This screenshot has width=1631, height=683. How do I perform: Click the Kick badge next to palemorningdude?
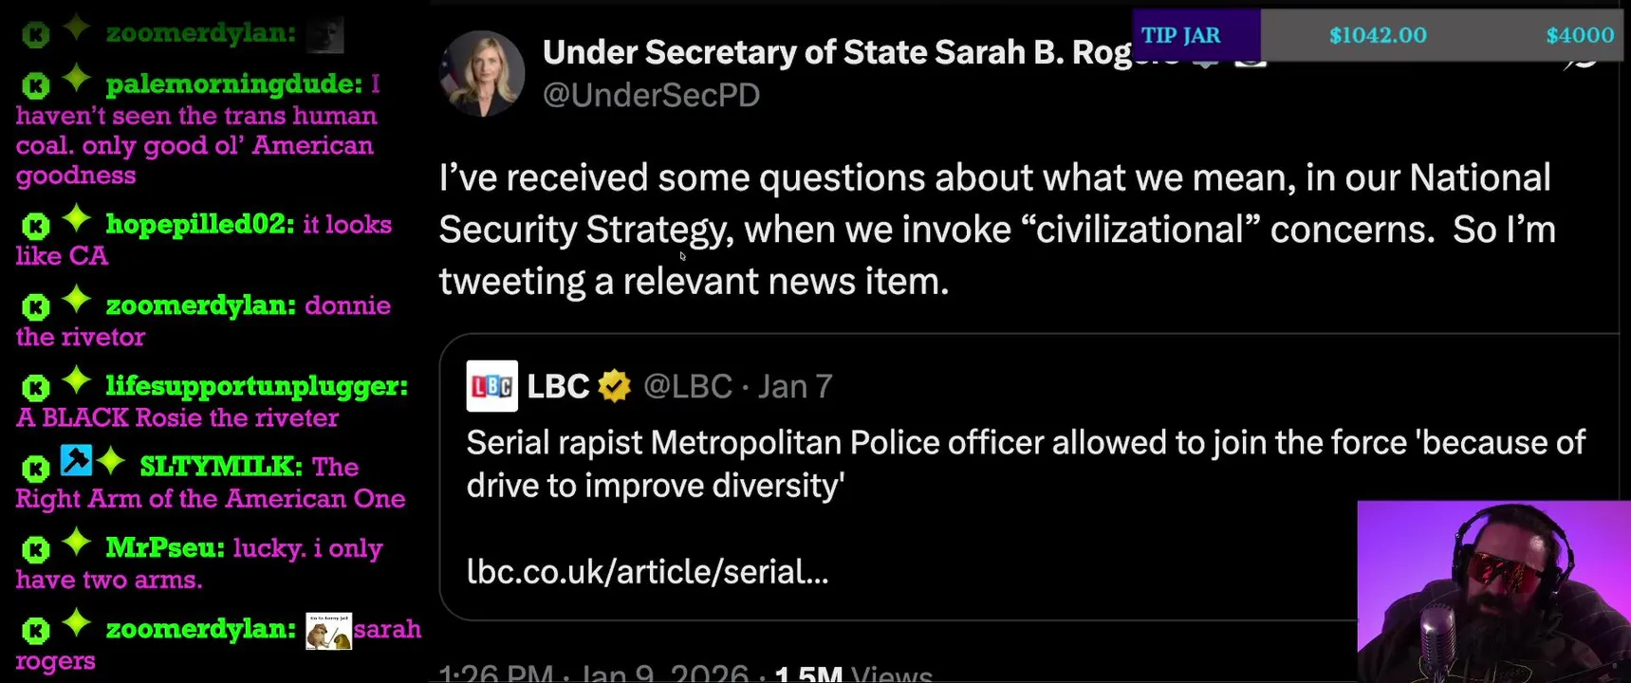36,86
